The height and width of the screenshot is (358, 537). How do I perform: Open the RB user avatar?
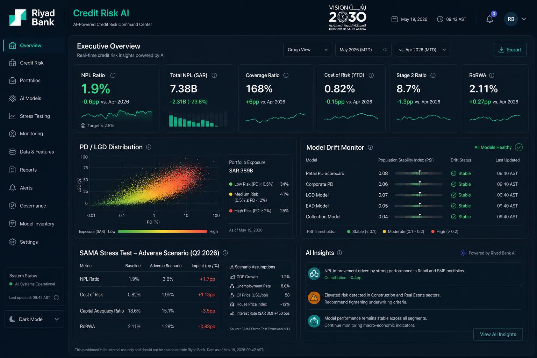(511, 19)
